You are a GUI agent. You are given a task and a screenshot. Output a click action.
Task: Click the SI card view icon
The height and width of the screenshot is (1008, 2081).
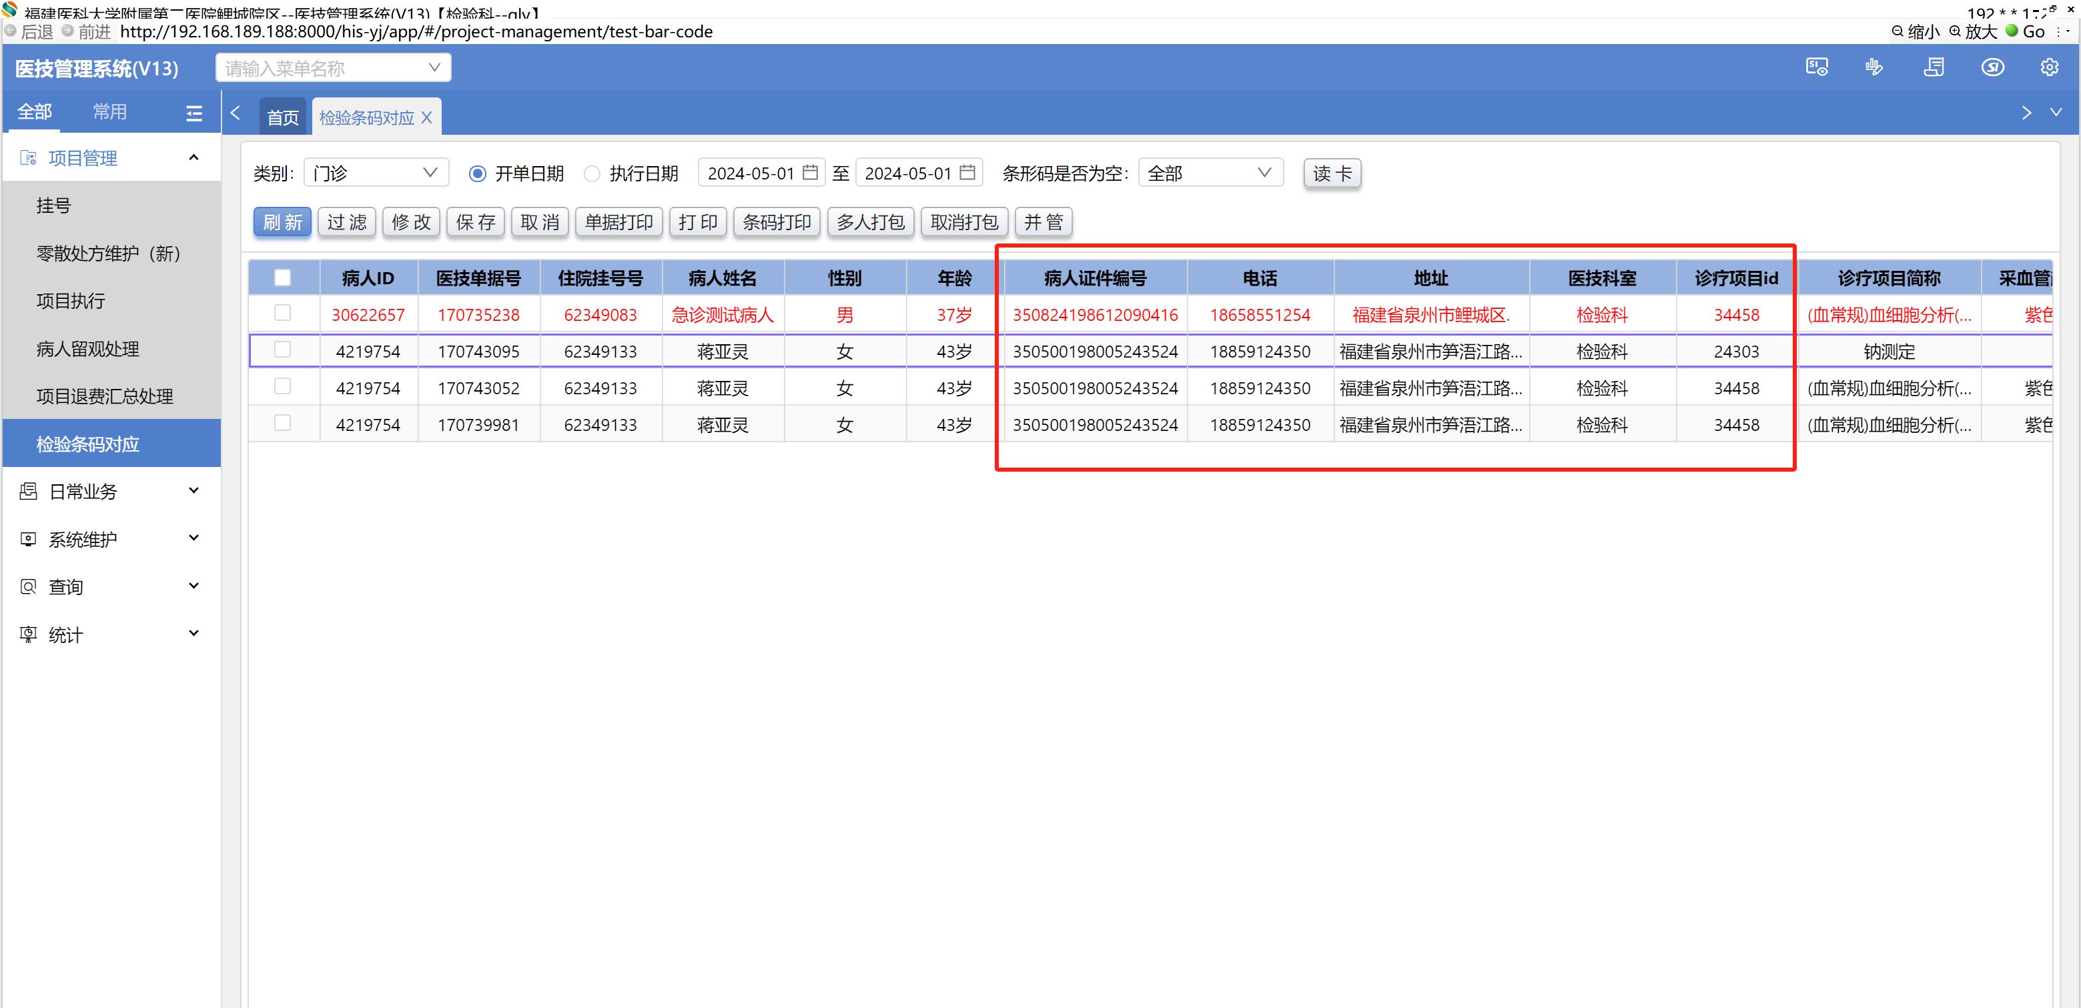tap(1816, 67)
